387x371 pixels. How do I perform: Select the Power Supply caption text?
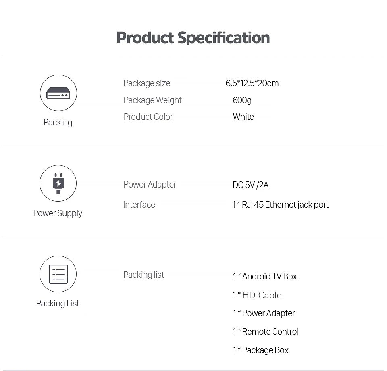pyautogui.click(x=58, y=213)
